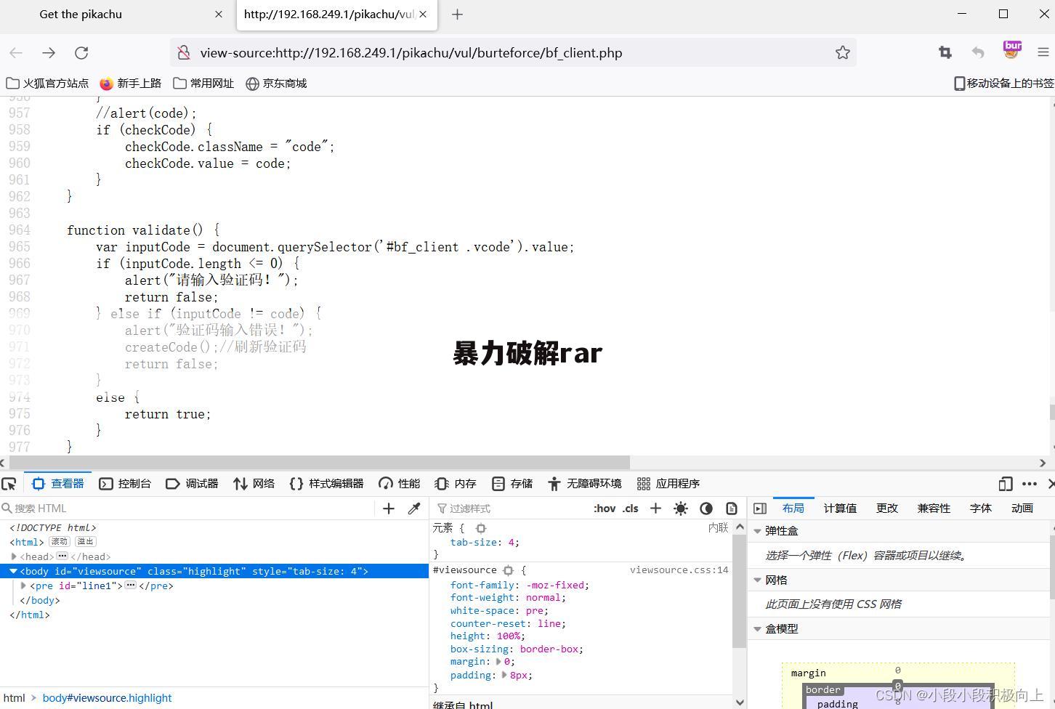This screenshot has height=709, width=1055.
Task: Go forward with the arrow button
Action: (49, 52)
